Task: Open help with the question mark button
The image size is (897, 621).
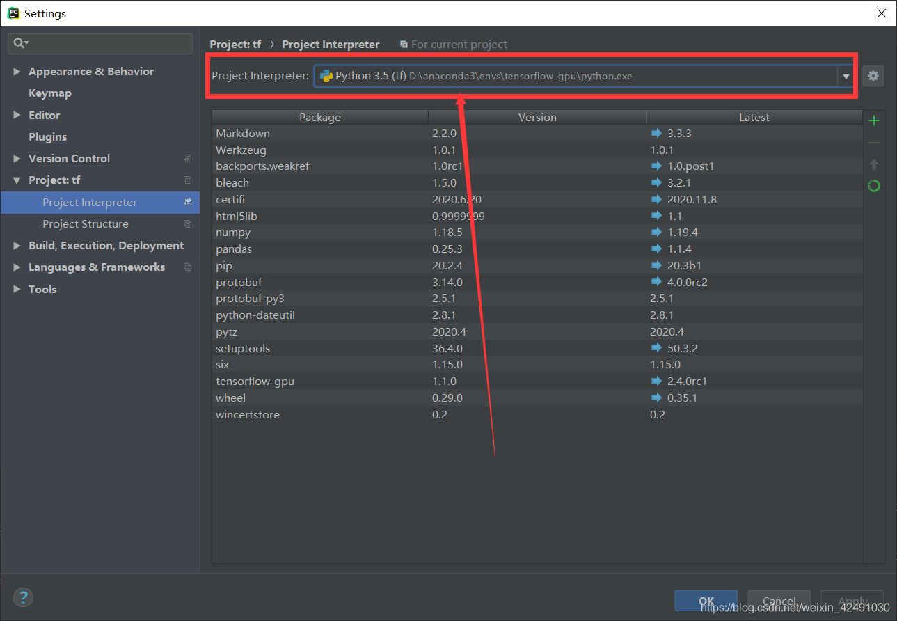Action: pos(23,597)
